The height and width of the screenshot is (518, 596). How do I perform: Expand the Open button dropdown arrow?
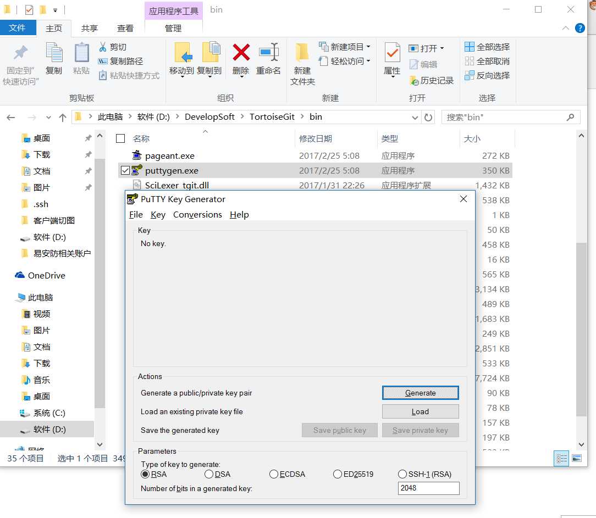coord(442,48)
